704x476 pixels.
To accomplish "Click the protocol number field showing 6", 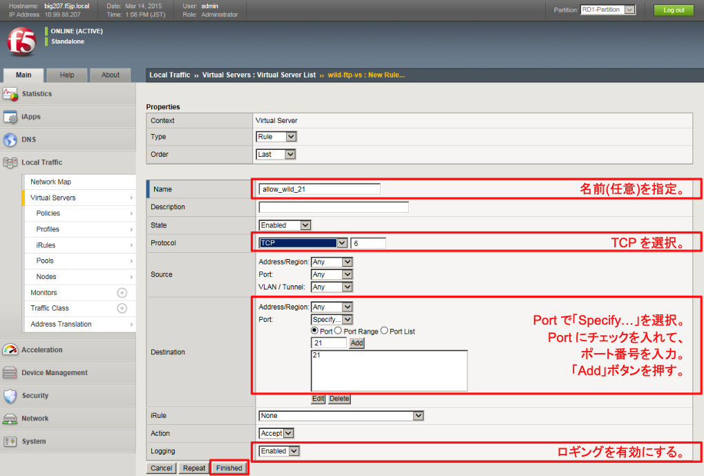I will click(x=368, y=243).
